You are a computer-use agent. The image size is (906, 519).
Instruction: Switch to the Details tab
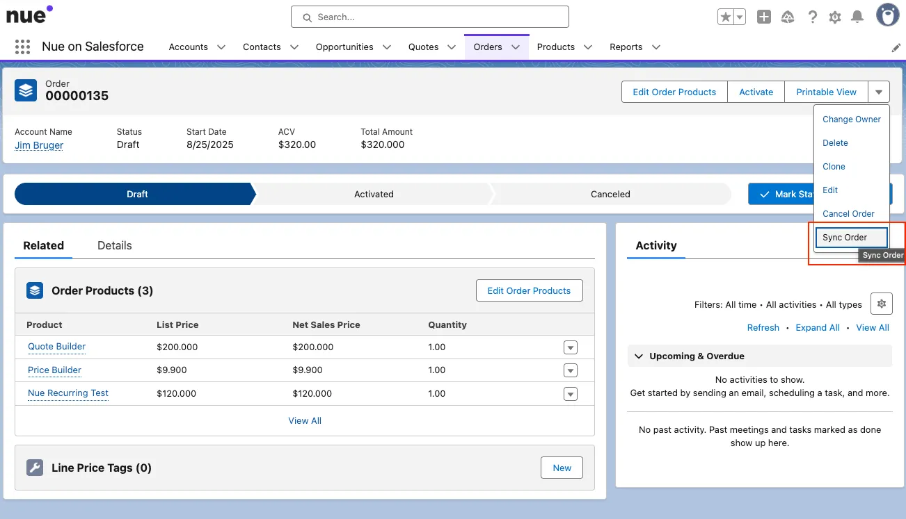(x=115, y=245)
